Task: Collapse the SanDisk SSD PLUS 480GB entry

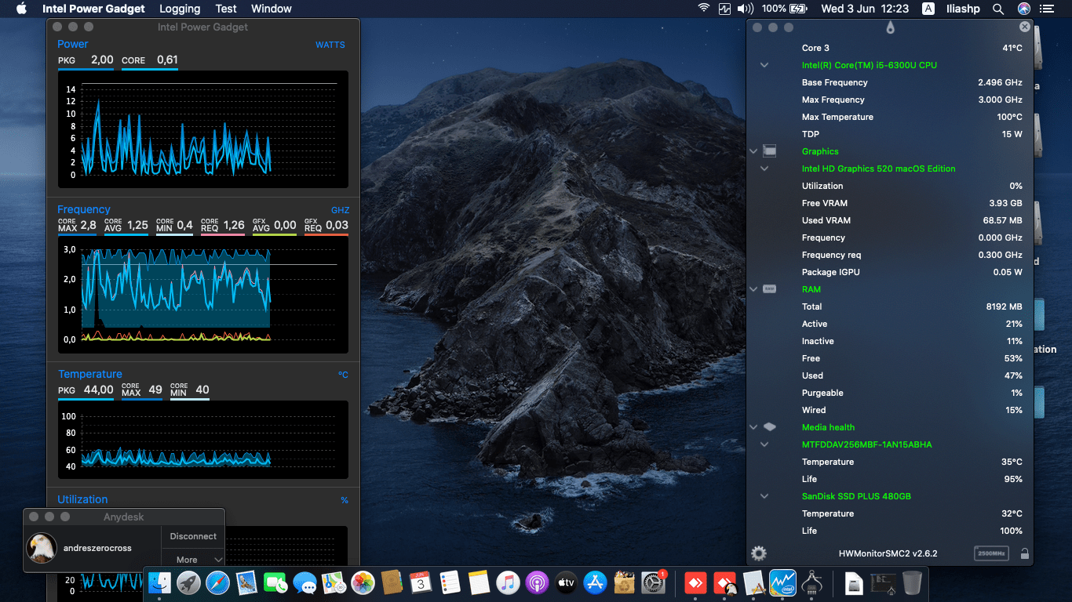Action: [x=764, y=496]
